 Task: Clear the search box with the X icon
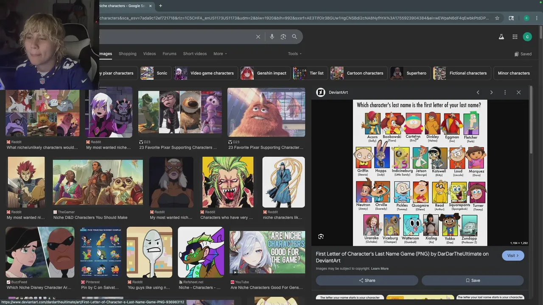(x=258, y=37)
